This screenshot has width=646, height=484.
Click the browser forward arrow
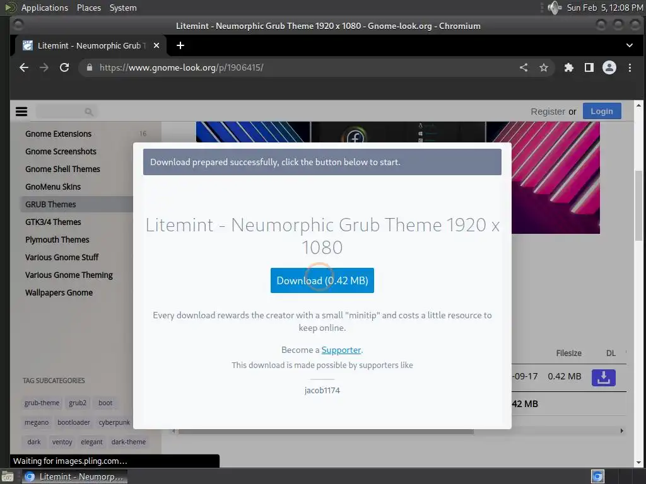(x=44, y=67)
